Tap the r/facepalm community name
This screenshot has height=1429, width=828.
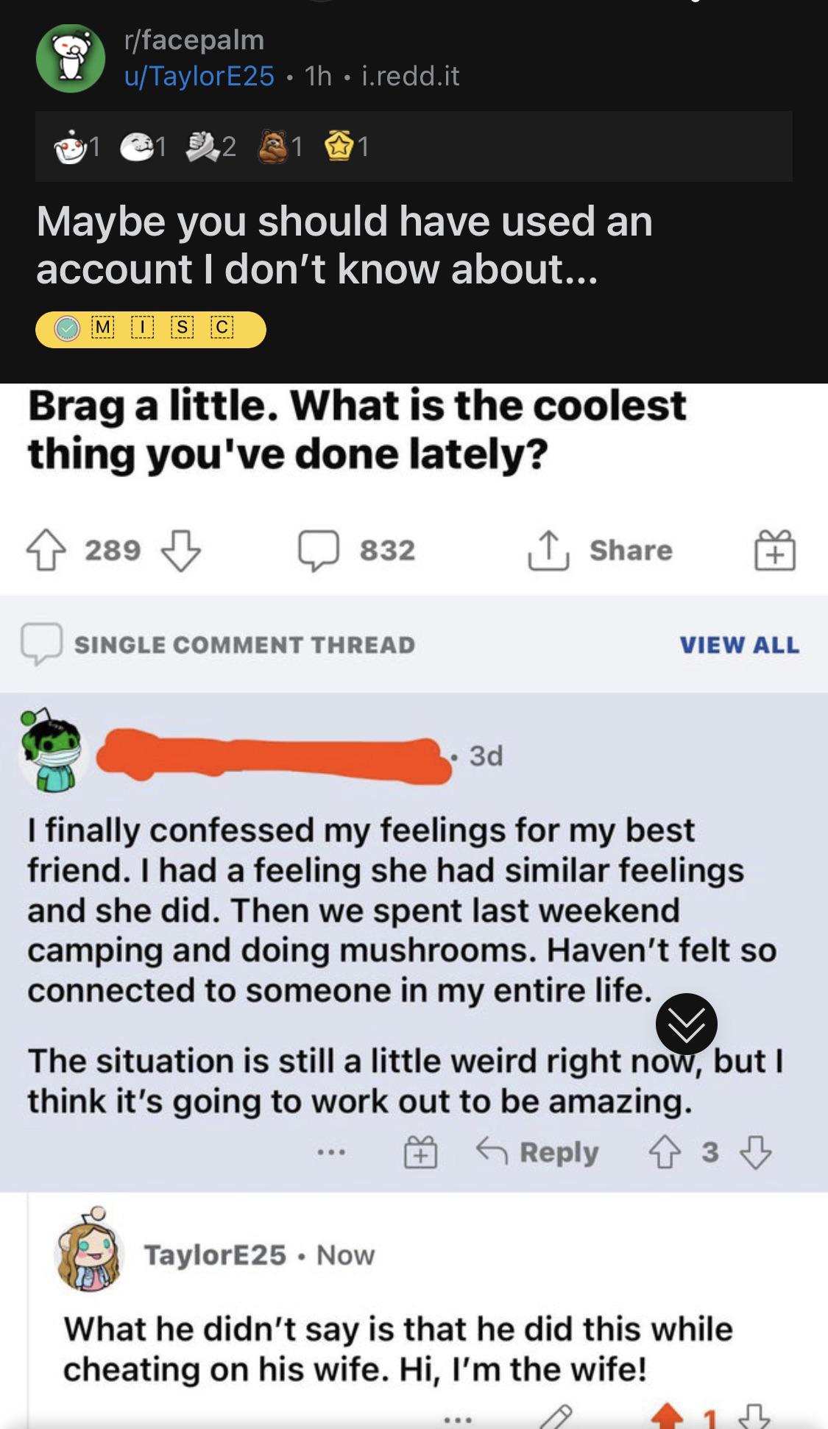194,40
